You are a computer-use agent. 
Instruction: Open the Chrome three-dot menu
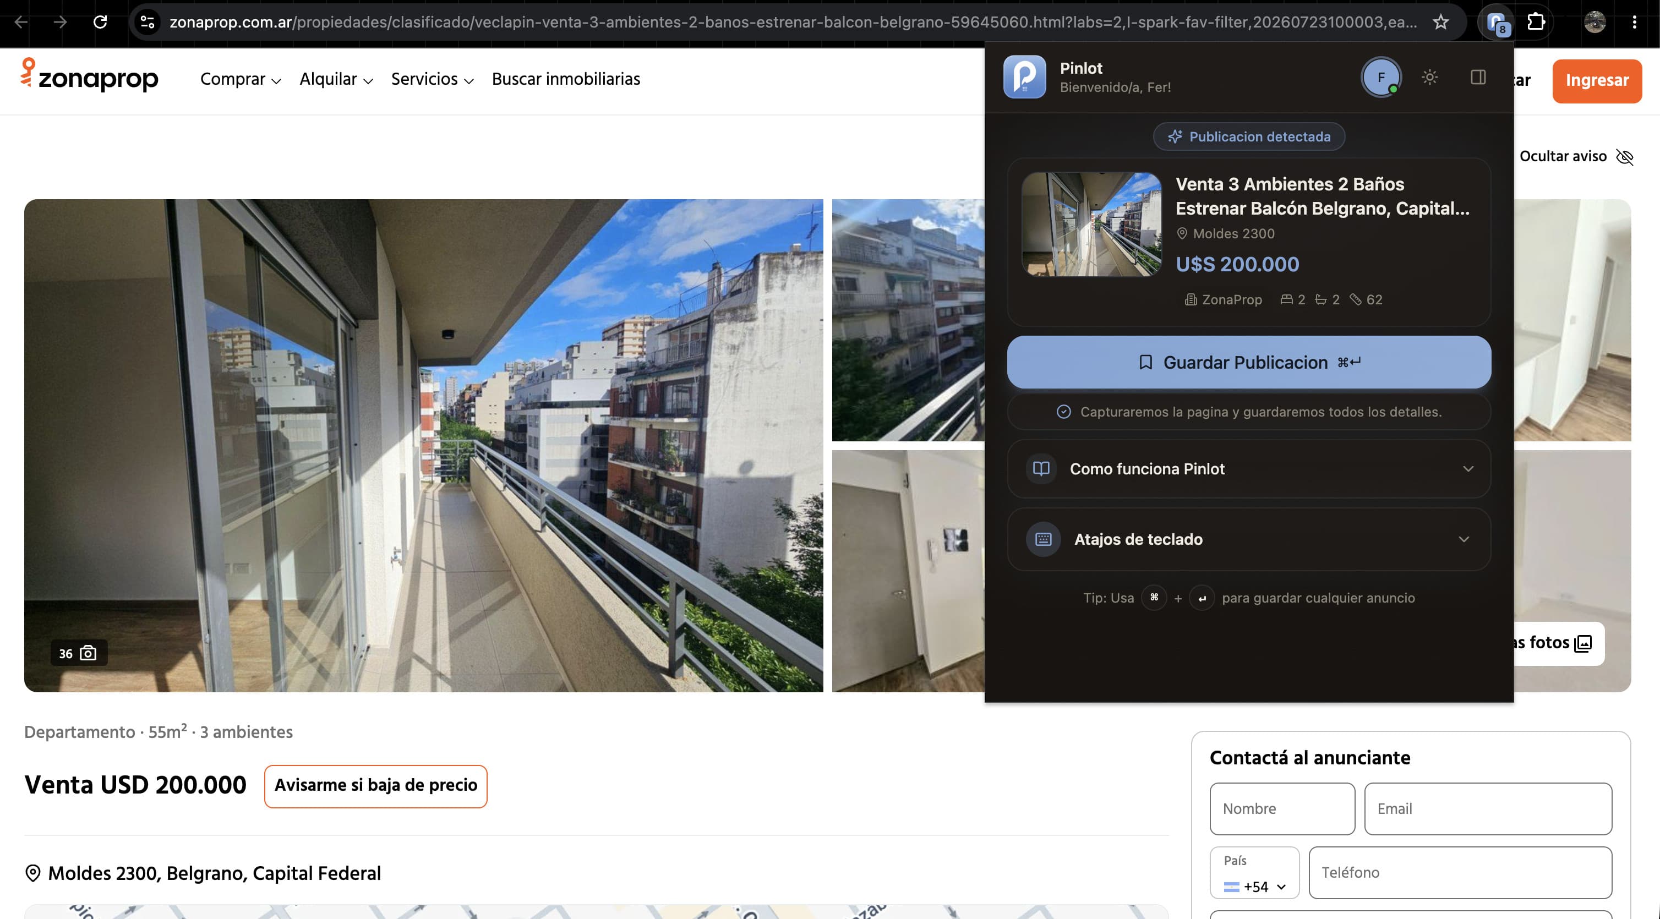[x=1635, y=22]
